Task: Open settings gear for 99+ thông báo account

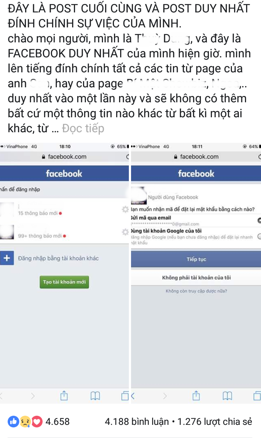Action: point(125,232)
